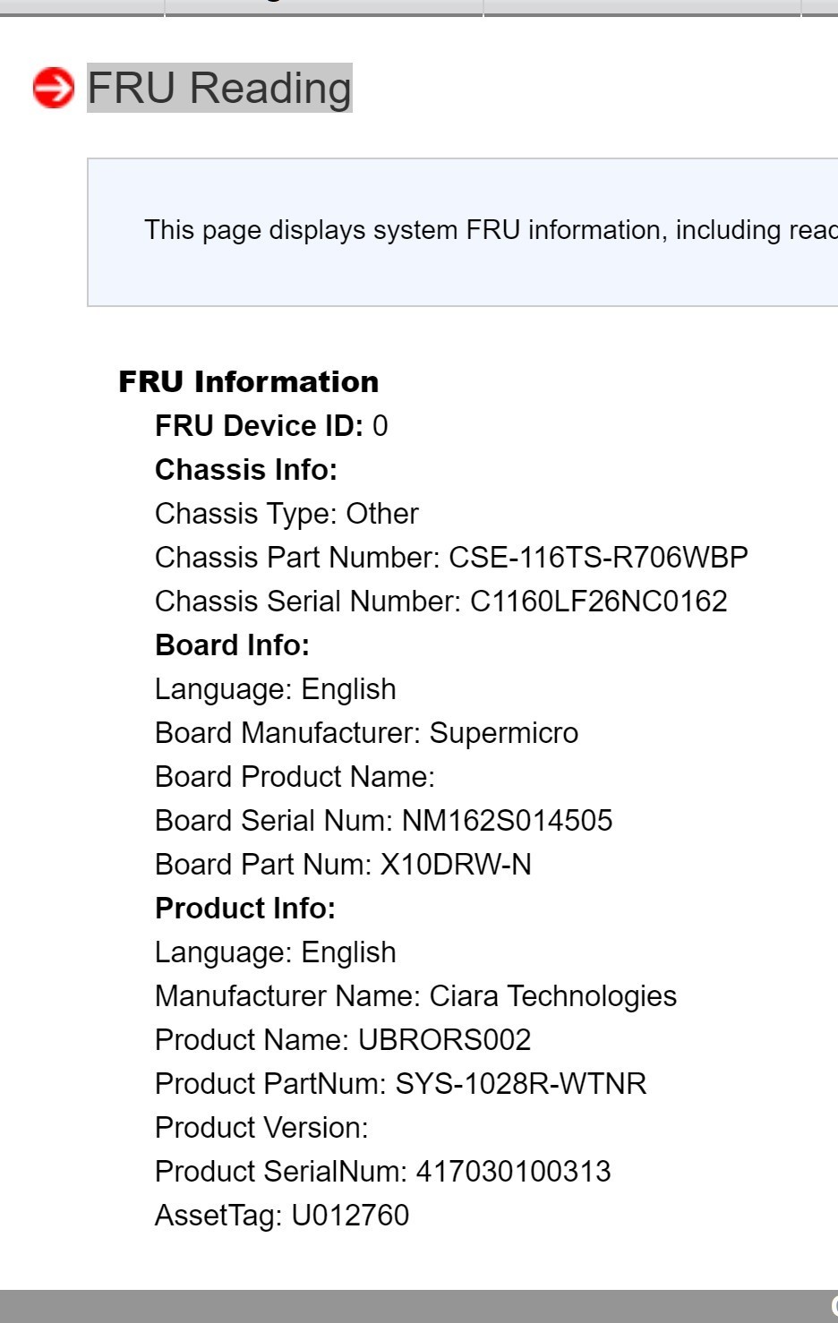Click the red arrow icon beside FRU Reading
838x1323 pixels.
(54, 88)
